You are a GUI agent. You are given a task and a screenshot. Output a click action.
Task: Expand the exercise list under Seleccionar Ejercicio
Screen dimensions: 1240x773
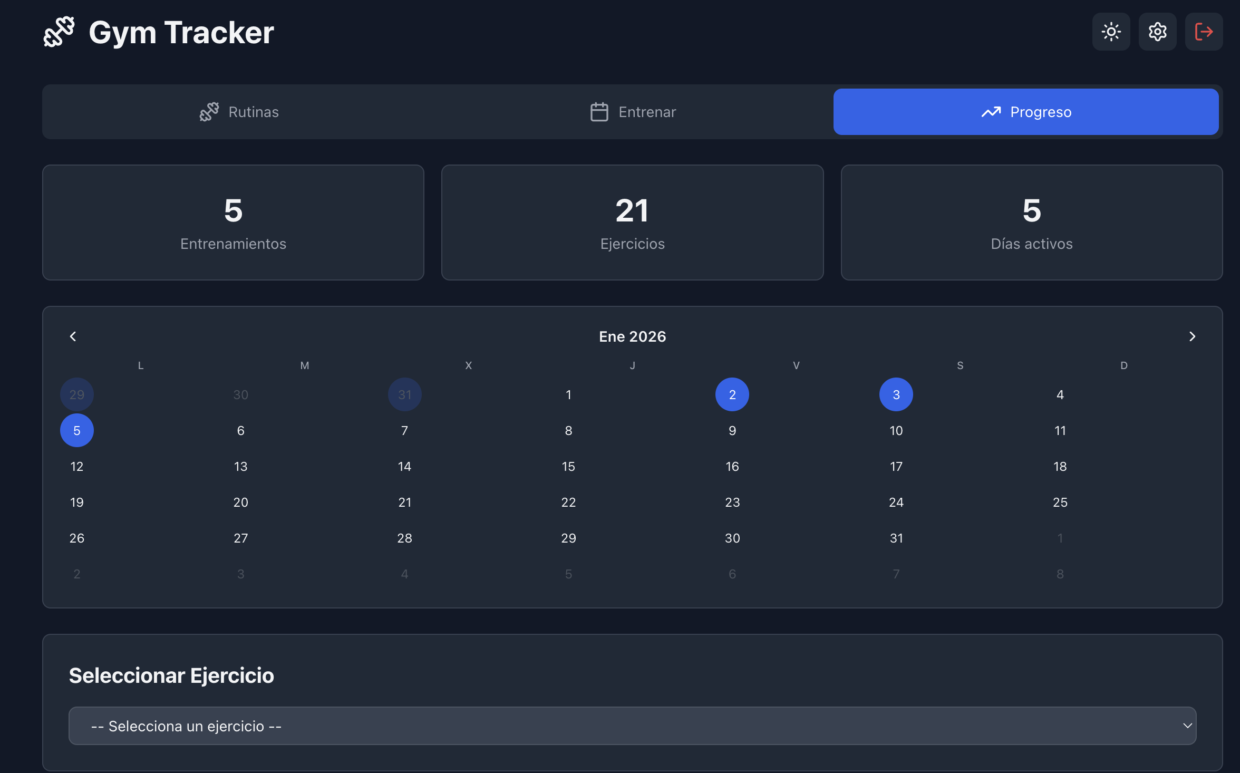click(633, 726)
